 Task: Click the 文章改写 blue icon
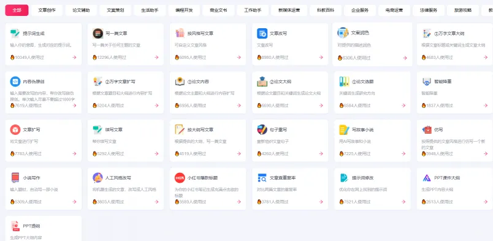[x=262, y=33]
